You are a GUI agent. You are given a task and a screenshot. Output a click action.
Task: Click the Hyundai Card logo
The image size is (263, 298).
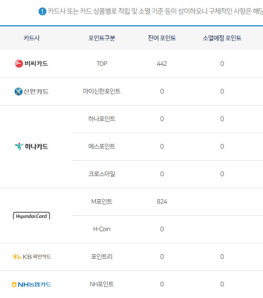pyautogui.click(x=31, y=216)
